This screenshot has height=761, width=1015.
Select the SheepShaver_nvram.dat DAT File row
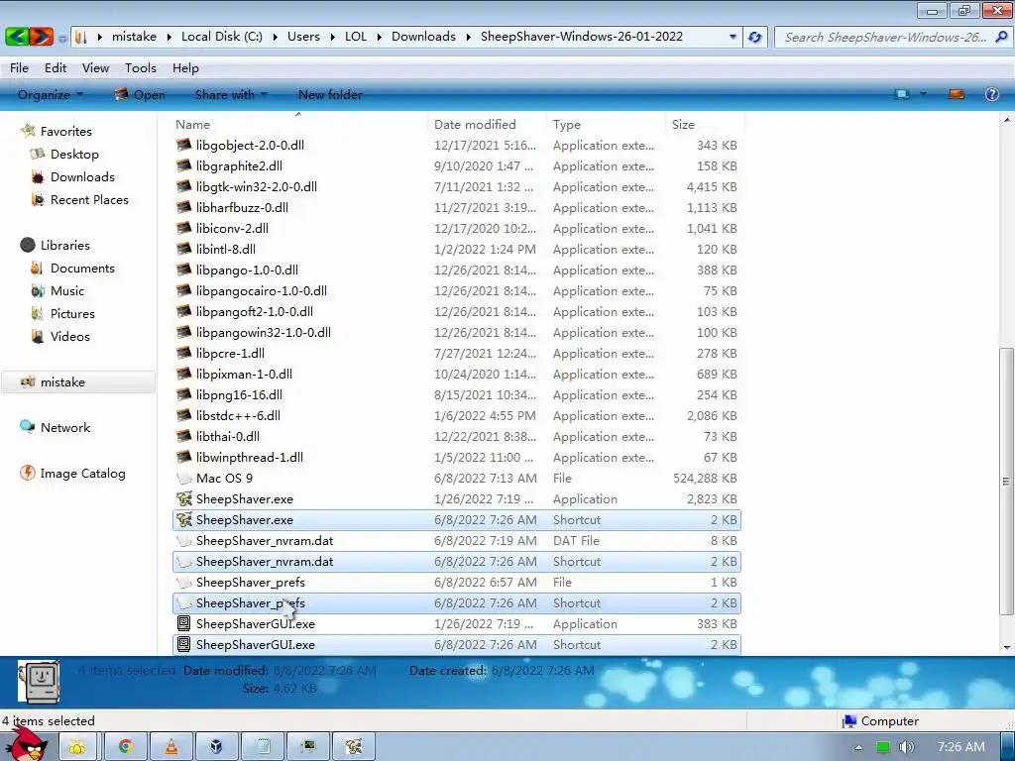click(x=456, y=540)
